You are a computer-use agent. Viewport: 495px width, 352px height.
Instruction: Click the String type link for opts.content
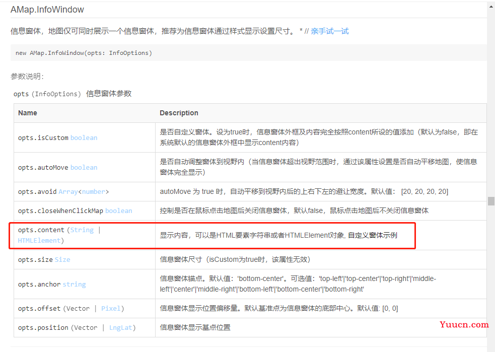pos(82,230)
